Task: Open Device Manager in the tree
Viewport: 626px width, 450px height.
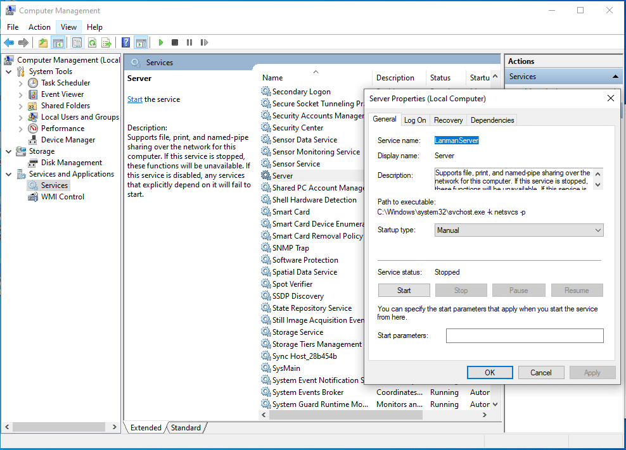Action: pyautogui.click(x=68, y=140)
